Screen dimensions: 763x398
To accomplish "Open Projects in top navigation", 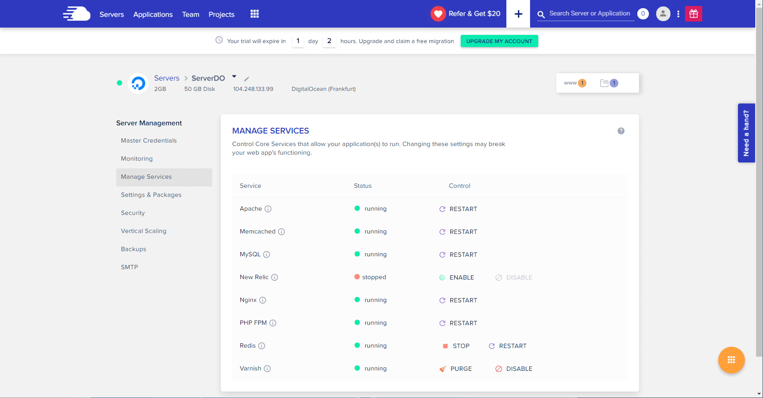I will 221,14.
